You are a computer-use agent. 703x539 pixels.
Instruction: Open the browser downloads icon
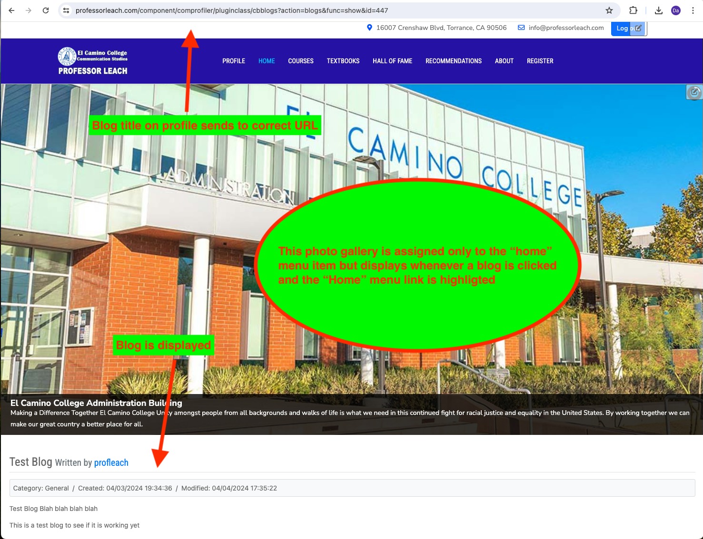coord(659,10)
